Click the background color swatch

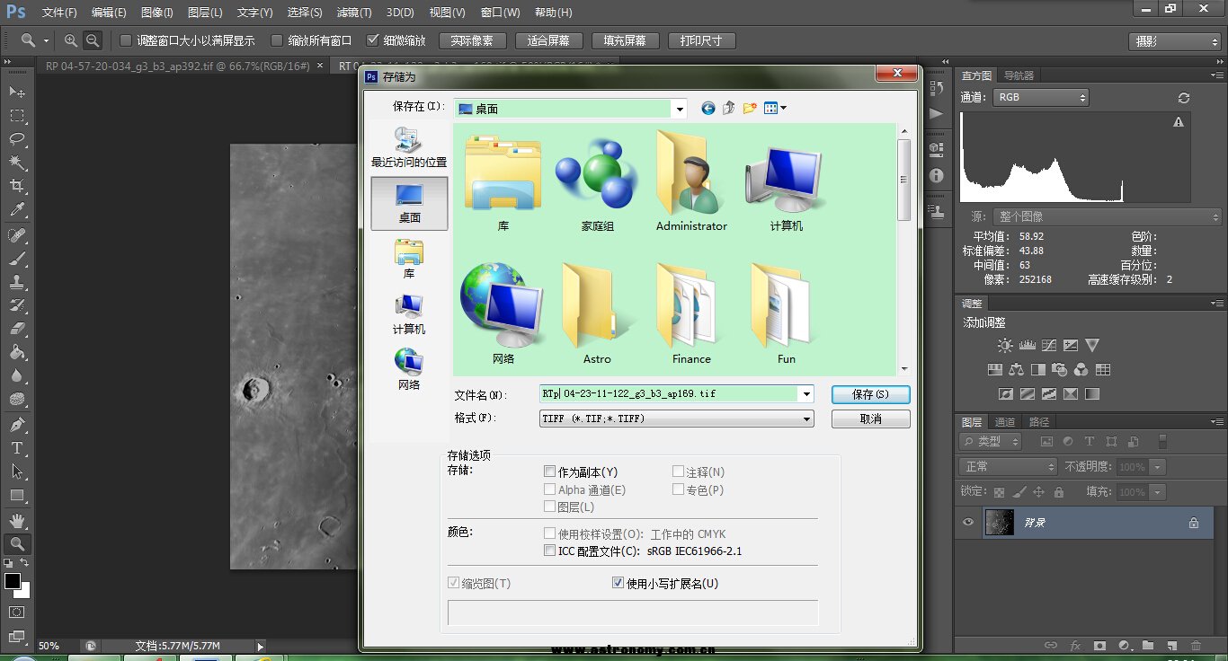[22, 591]
